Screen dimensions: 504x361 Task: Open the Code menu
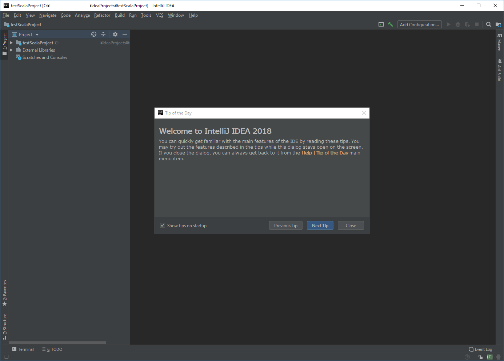65,15
